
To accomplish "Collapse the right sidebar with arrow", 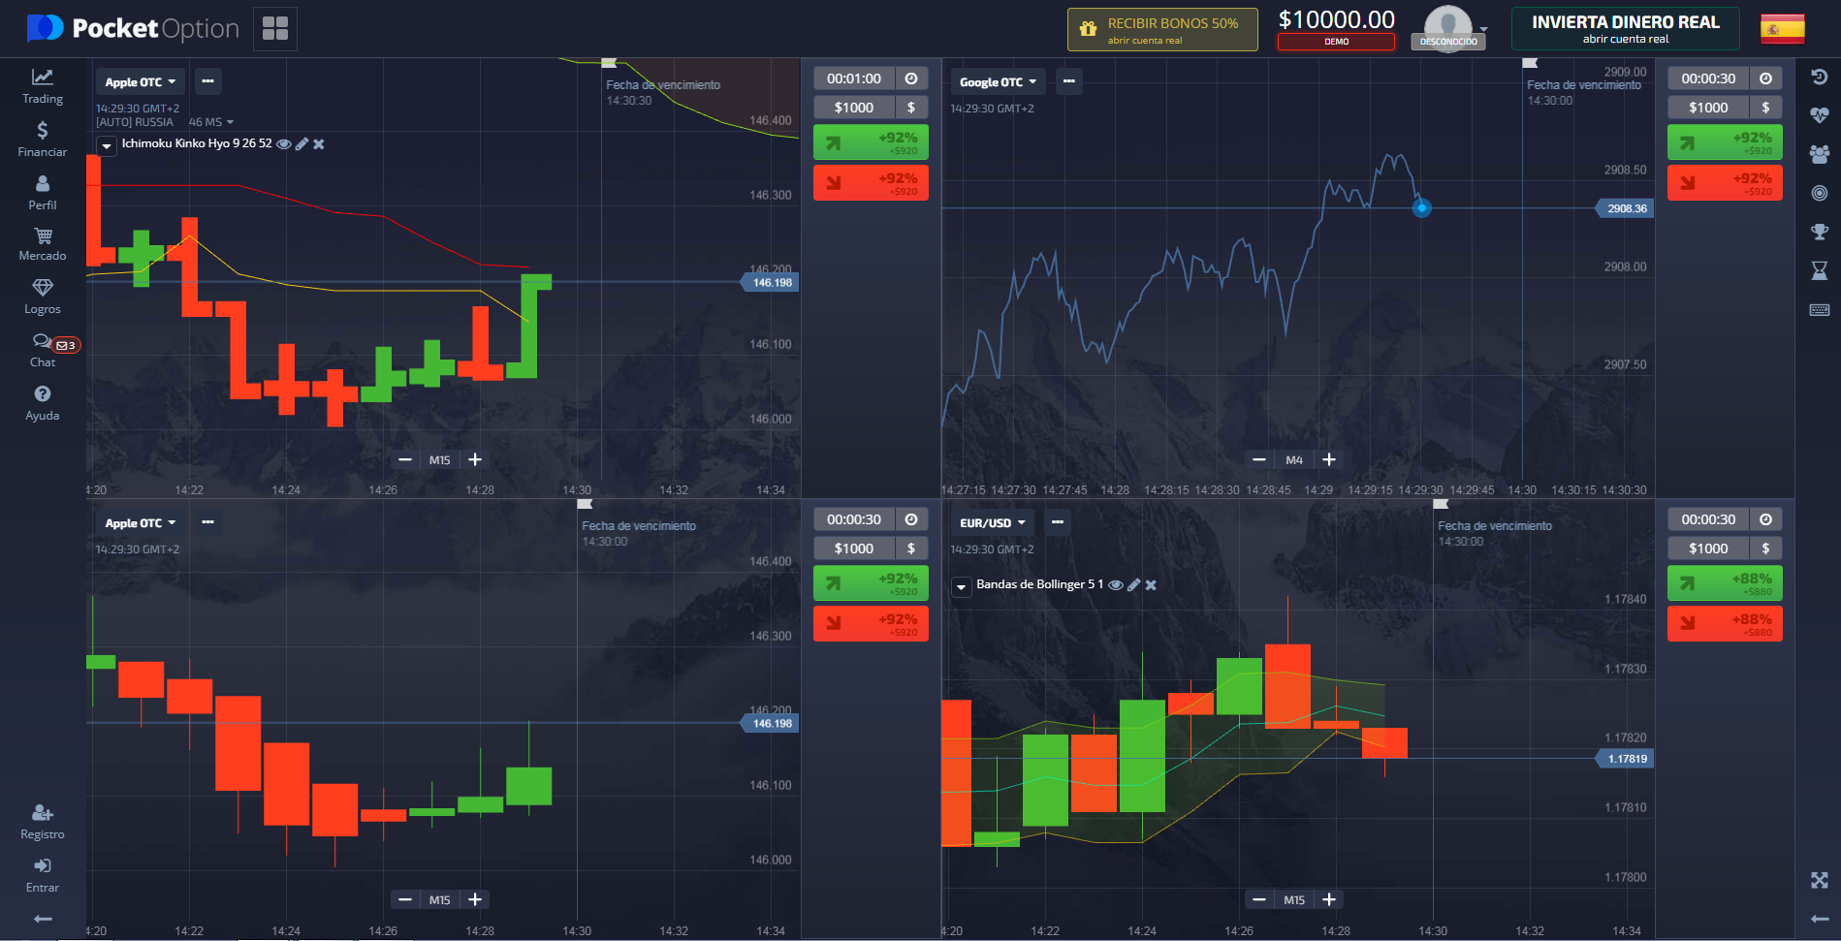I will pyautogui.click(x=1820, y=919).
